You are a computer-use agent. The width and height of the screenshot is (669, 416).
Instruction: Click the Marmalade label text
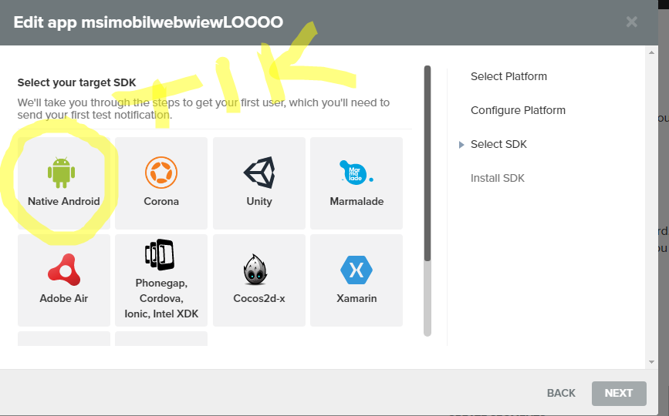[356, 201]
